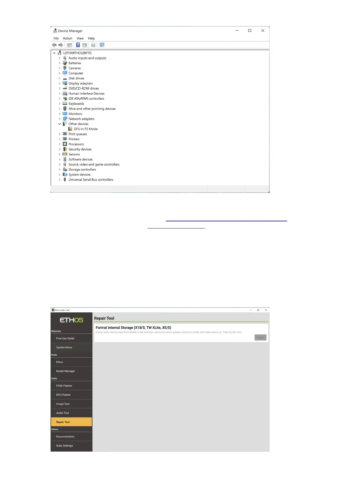Screen dimensions: 354x501
Task: Click the Monitors category icon
Action: pyautogui.click(x=65, y=114)
